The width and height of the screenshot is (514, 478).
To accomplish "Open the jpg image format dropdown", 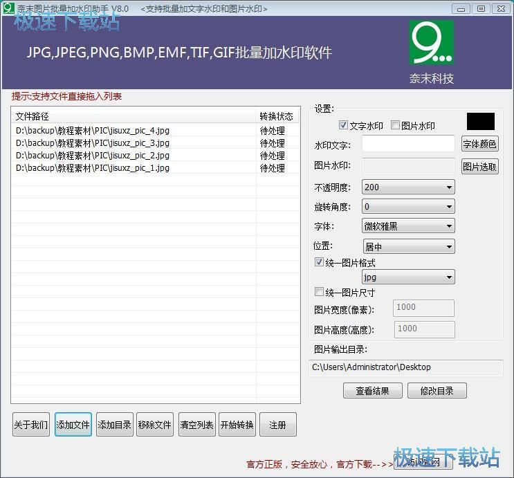I will click(x=408, y=277).
